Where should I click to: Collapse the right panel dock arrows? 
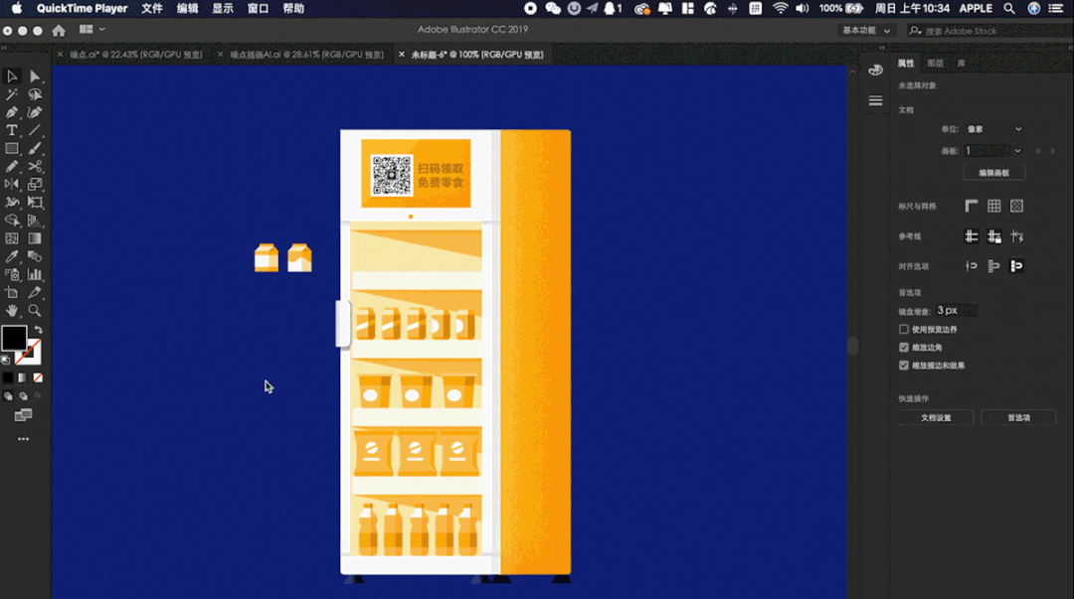(x=882, y=48)
